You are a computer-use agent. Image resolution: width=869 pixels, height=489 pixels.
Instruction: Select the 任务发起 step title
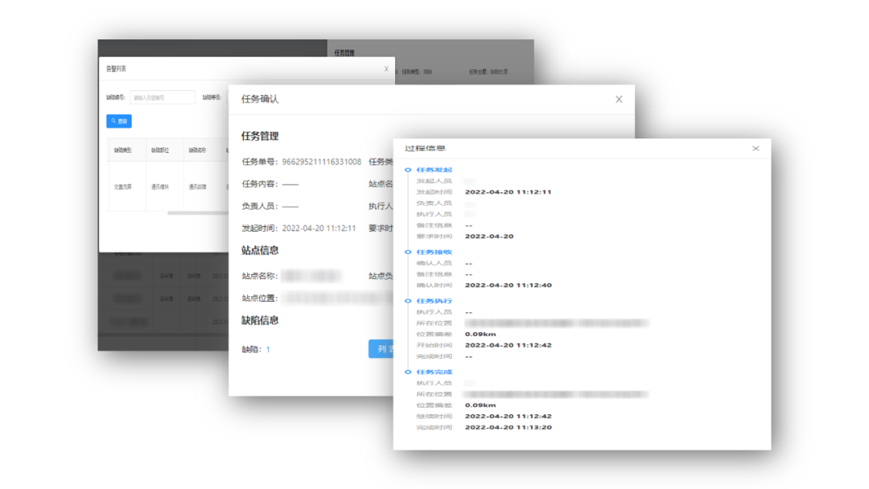point(434,170)
